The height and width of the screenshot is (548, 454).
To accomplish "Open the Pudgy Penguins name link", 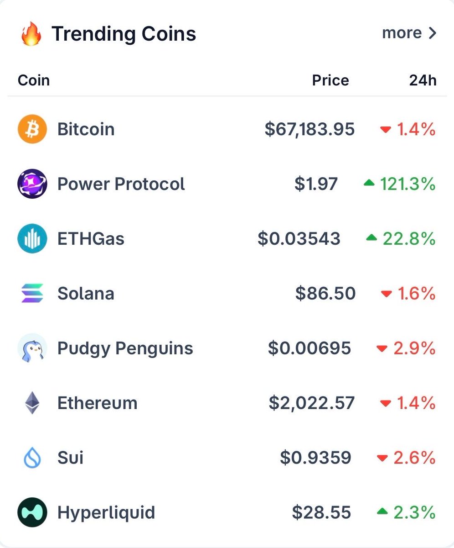I will (125, 348).
